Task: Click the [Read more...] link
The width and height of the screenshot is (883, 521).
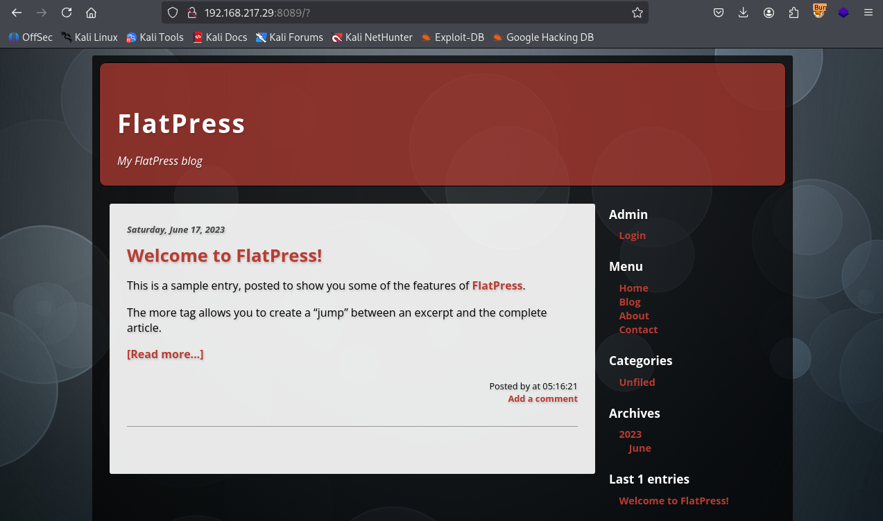Action: (165, 354)
